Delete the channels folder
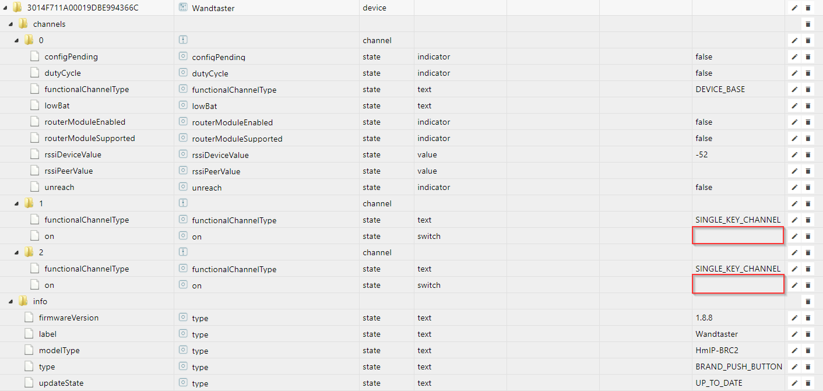823x391 pixels. [x=808, y=24]
